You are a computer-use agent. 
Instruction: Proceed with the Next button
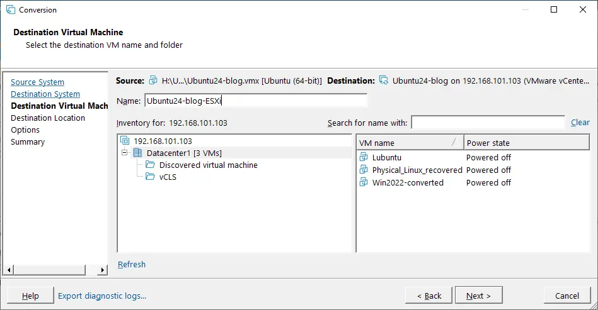click(479, 296)
